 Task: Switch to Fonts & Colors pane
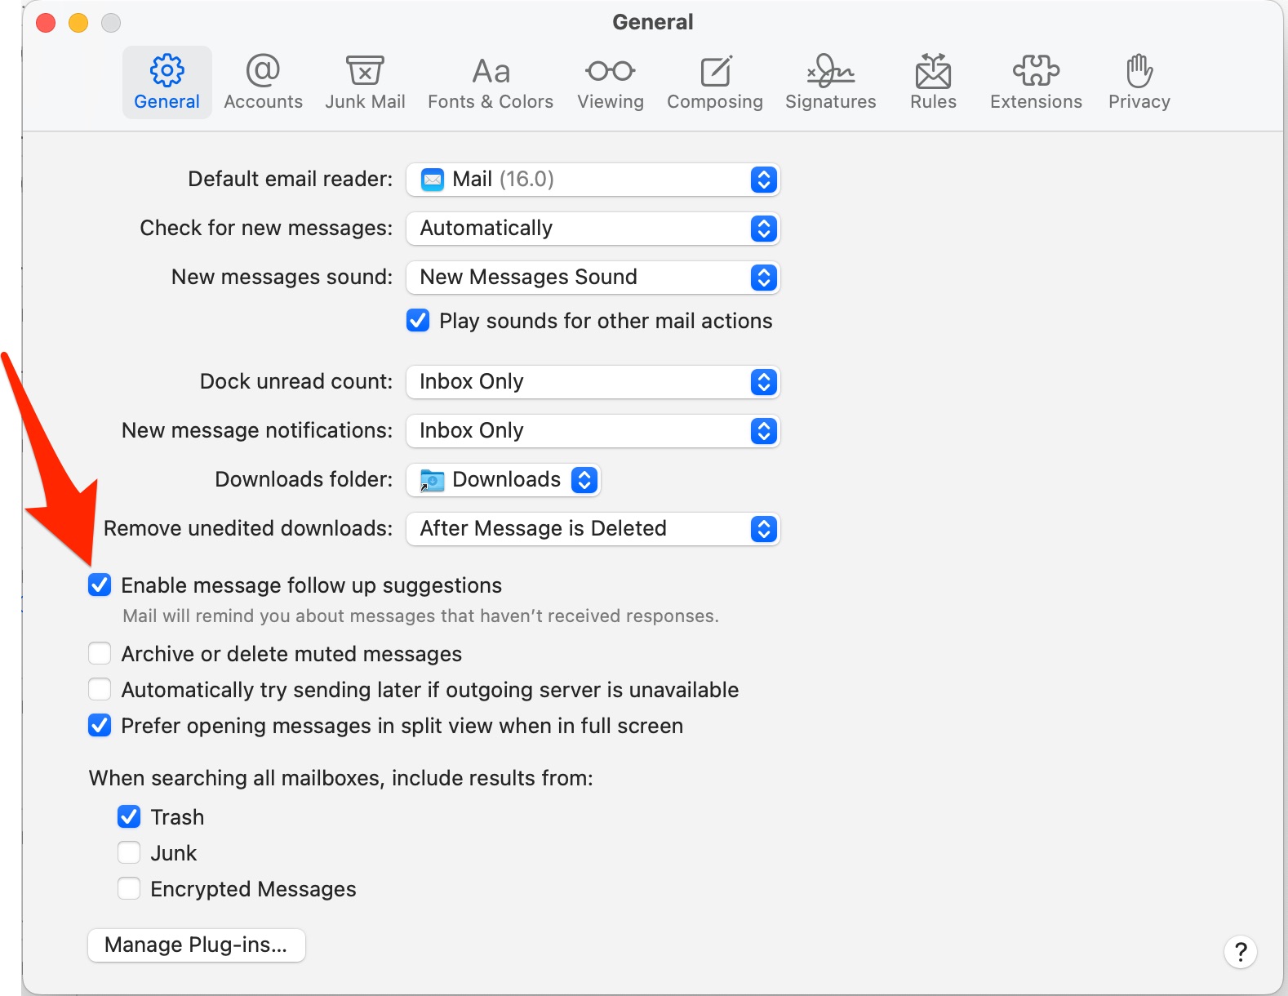490,82
